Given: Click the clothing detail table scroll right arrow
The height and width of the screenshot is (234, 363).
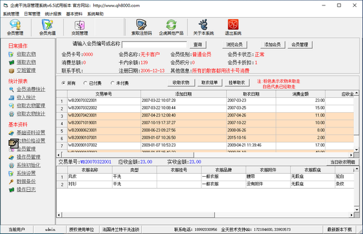Looking at the screenshot, I should [x=352, y=215].
